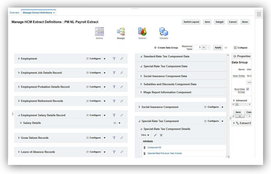Click the filter icon for Employment

click(x=114, y=59)
